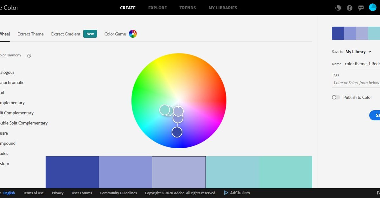Toggle the Publish to Color switch
The height and width of the screenshot is (198, 380).
336,97
